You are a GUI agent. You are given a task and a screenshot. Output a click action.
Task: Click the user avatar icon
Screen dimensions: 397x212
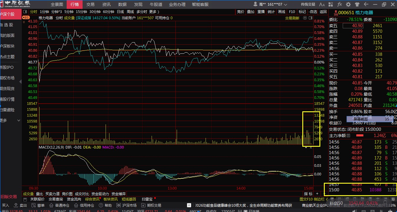click(x=256, y=4)
